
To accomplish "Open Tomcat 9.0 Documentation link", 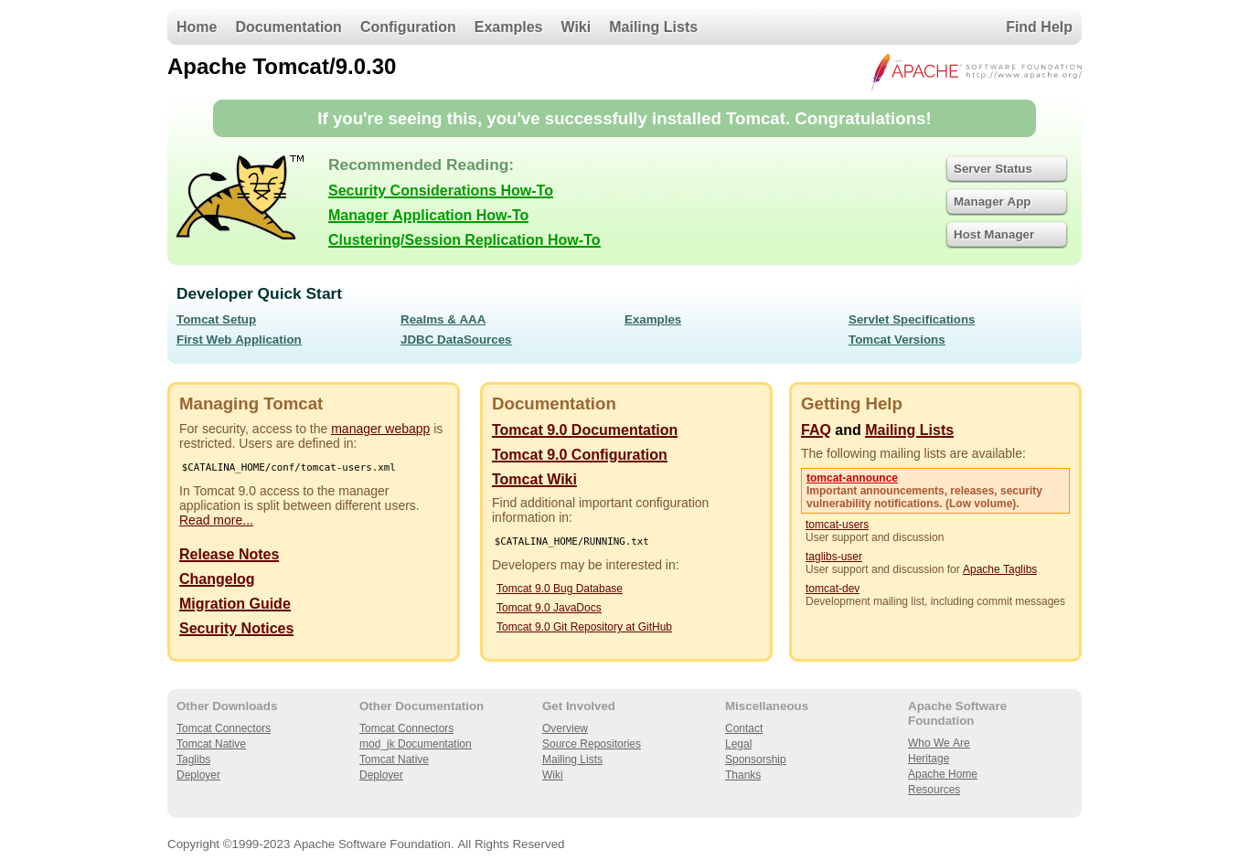I will (584, 430).
